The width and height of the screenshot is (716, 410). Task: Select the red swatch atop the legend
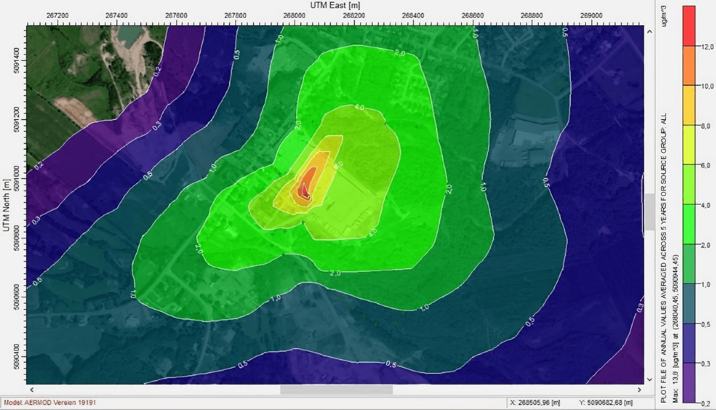pos(689,26)
